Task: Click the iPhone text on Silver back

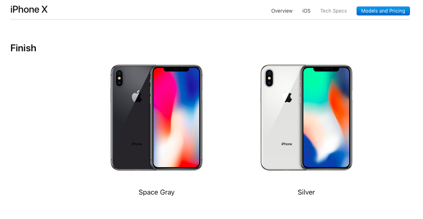Action: tap(287, 144)
